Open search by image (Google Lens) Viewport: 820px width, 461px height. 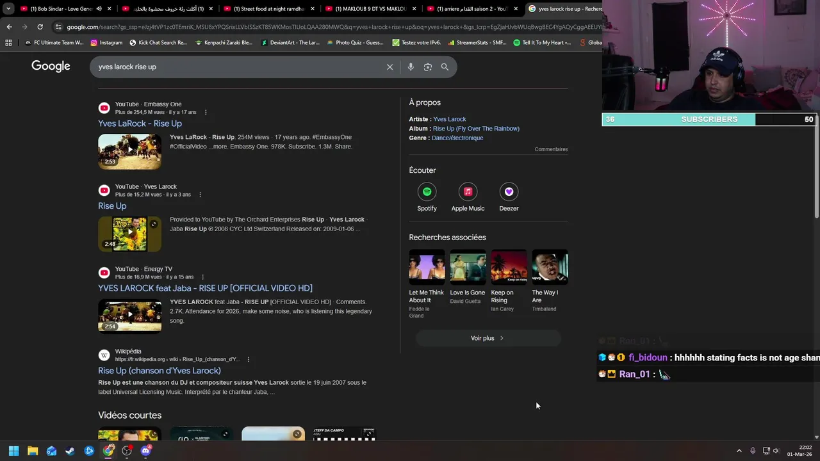pyautogui.click(x=428, y=67)
